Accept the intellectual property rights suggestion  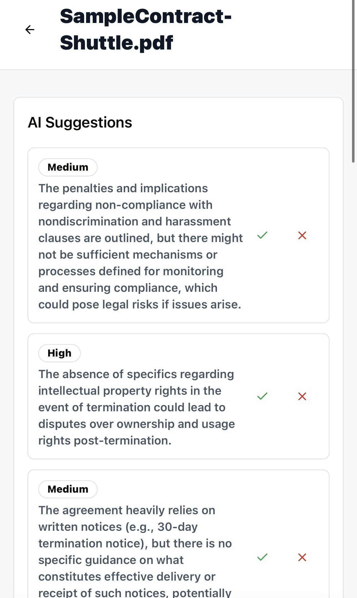[262, 396]
